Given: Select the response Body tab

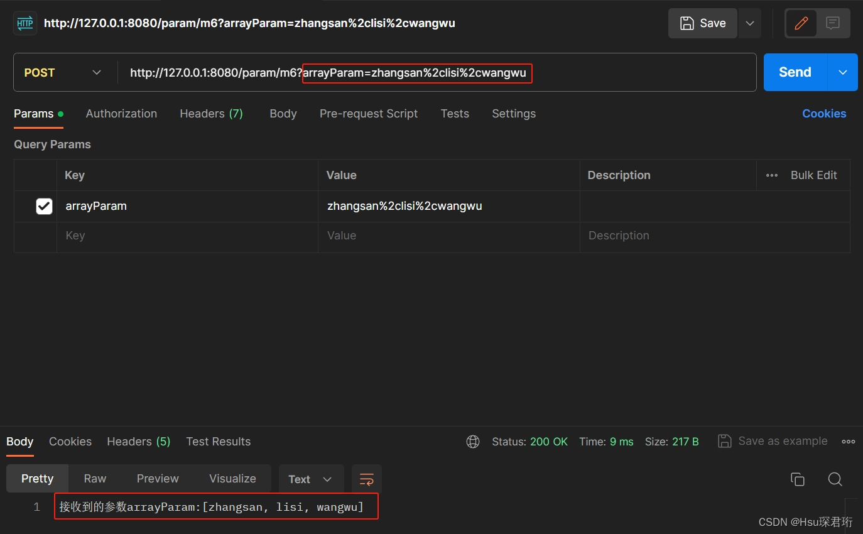Looking at the screenshot, I should (20, 442).
